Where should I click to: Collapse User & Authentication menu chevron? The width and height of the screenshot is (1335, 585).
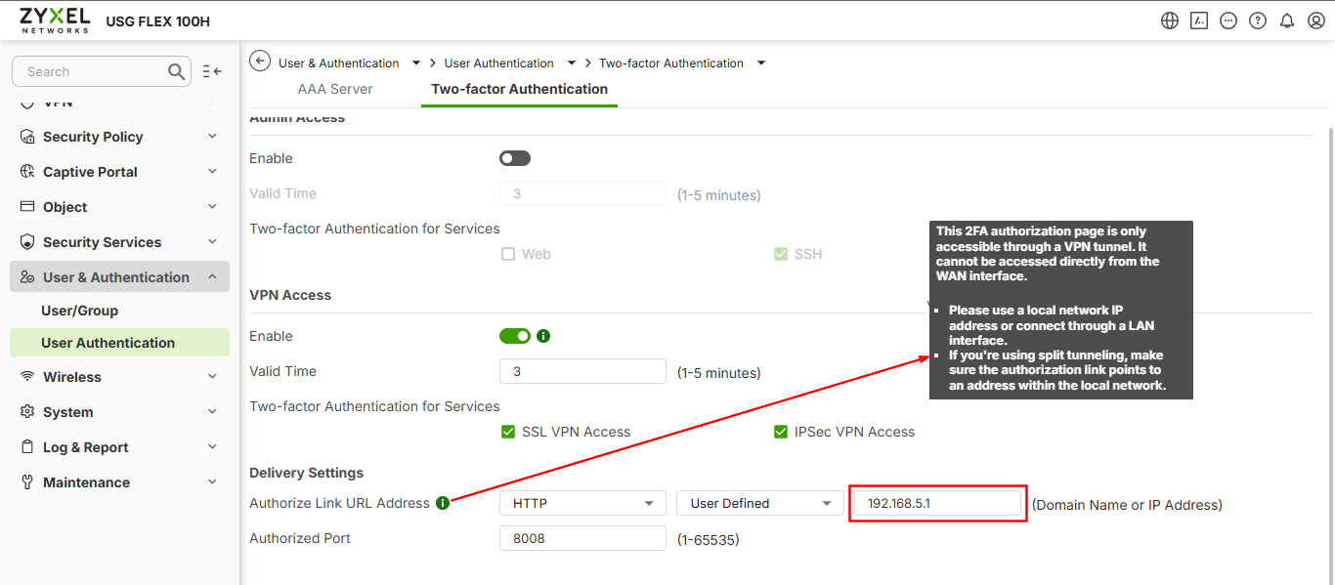click(x=212, y=277)
